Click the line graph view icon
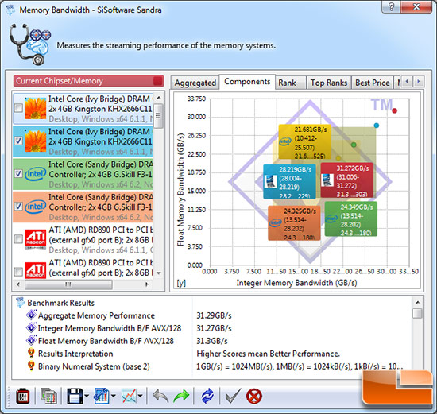 coord(129,396)
